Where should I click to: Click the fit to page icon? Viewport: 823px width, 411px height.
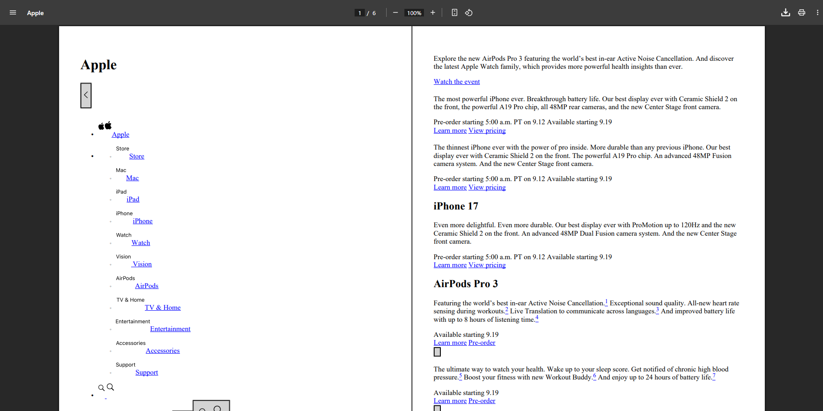tap(454, 13)
